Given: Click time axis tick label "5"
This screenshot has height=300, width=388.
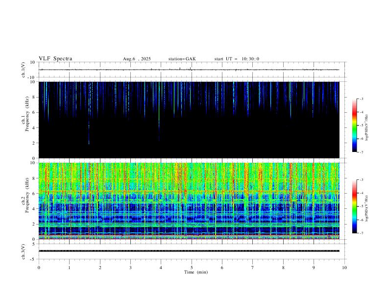Looking at the screenshot, I should coord(192,268).
